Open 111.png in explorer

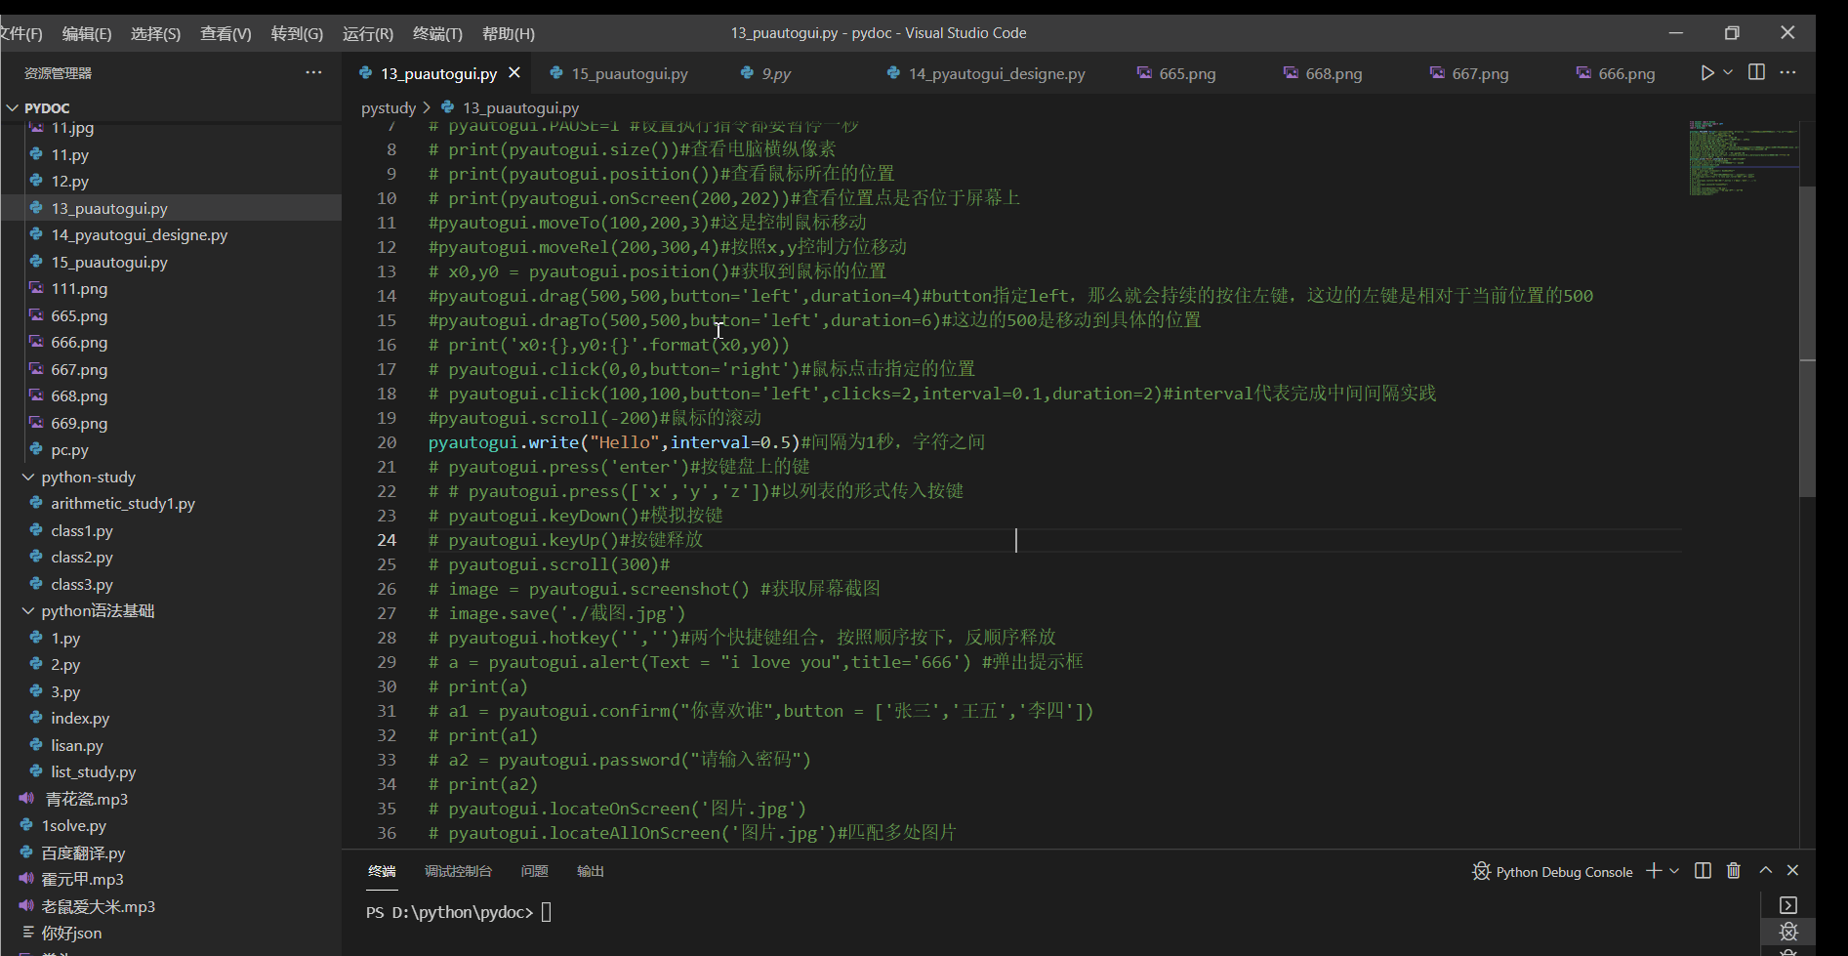(x=79, y=288)
